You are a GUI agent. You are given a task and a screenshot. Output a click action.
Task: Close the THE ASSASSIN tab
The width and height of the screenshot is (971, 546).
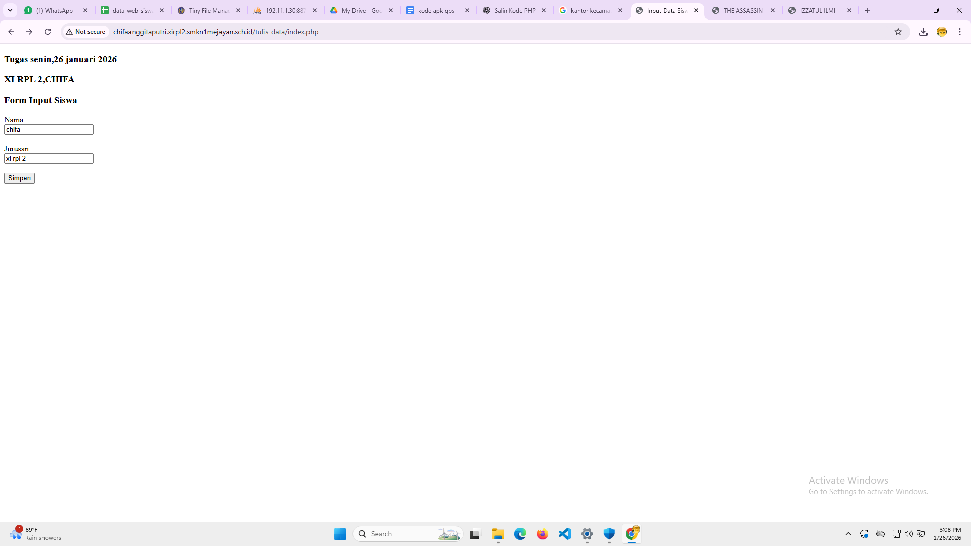(x=773, y=10)
